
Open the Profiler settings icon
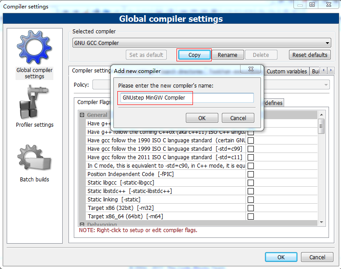pyautogui.click(x=34, y=104)
